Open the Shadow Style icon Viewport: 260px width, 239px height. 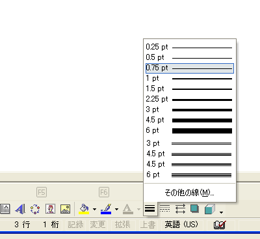pyautogui.click(x=195, y=209)
